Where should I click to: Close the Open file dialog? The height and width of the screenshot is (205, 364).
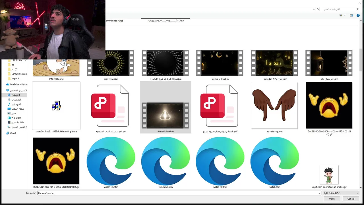[x=359, y=3]
